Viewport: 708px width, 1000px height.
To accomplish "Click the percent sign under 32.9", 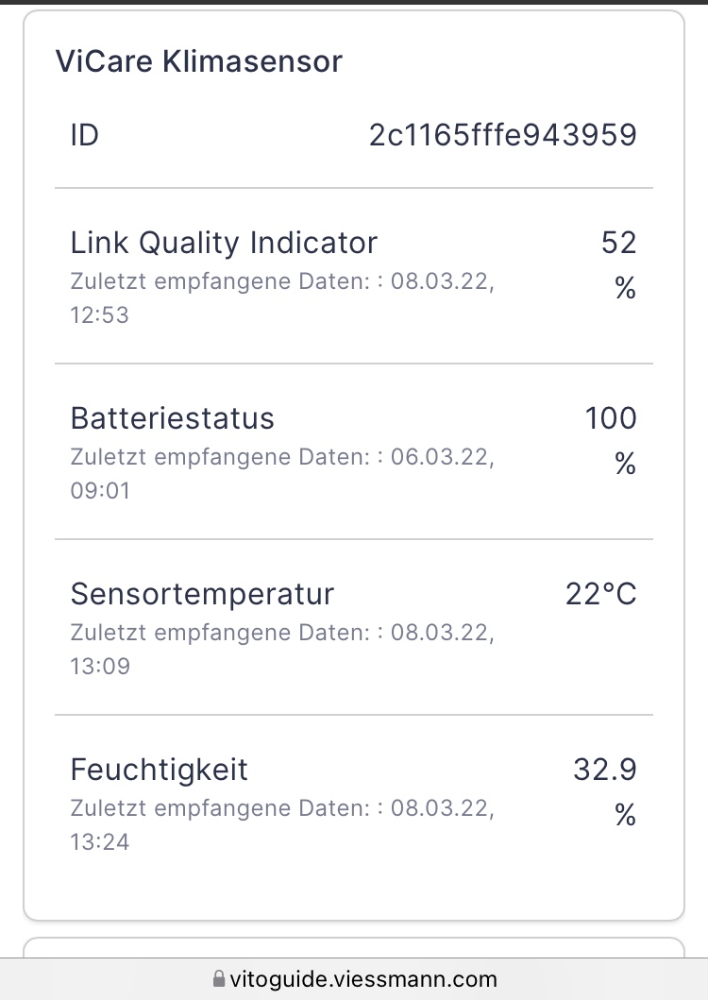I will pyautogui.click(x=625, y=815).
